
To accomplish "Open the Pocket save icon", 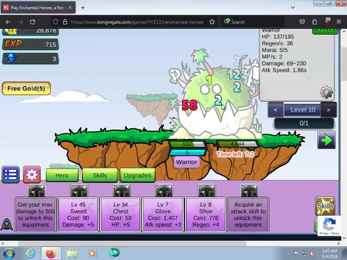I will pos(302,22).
